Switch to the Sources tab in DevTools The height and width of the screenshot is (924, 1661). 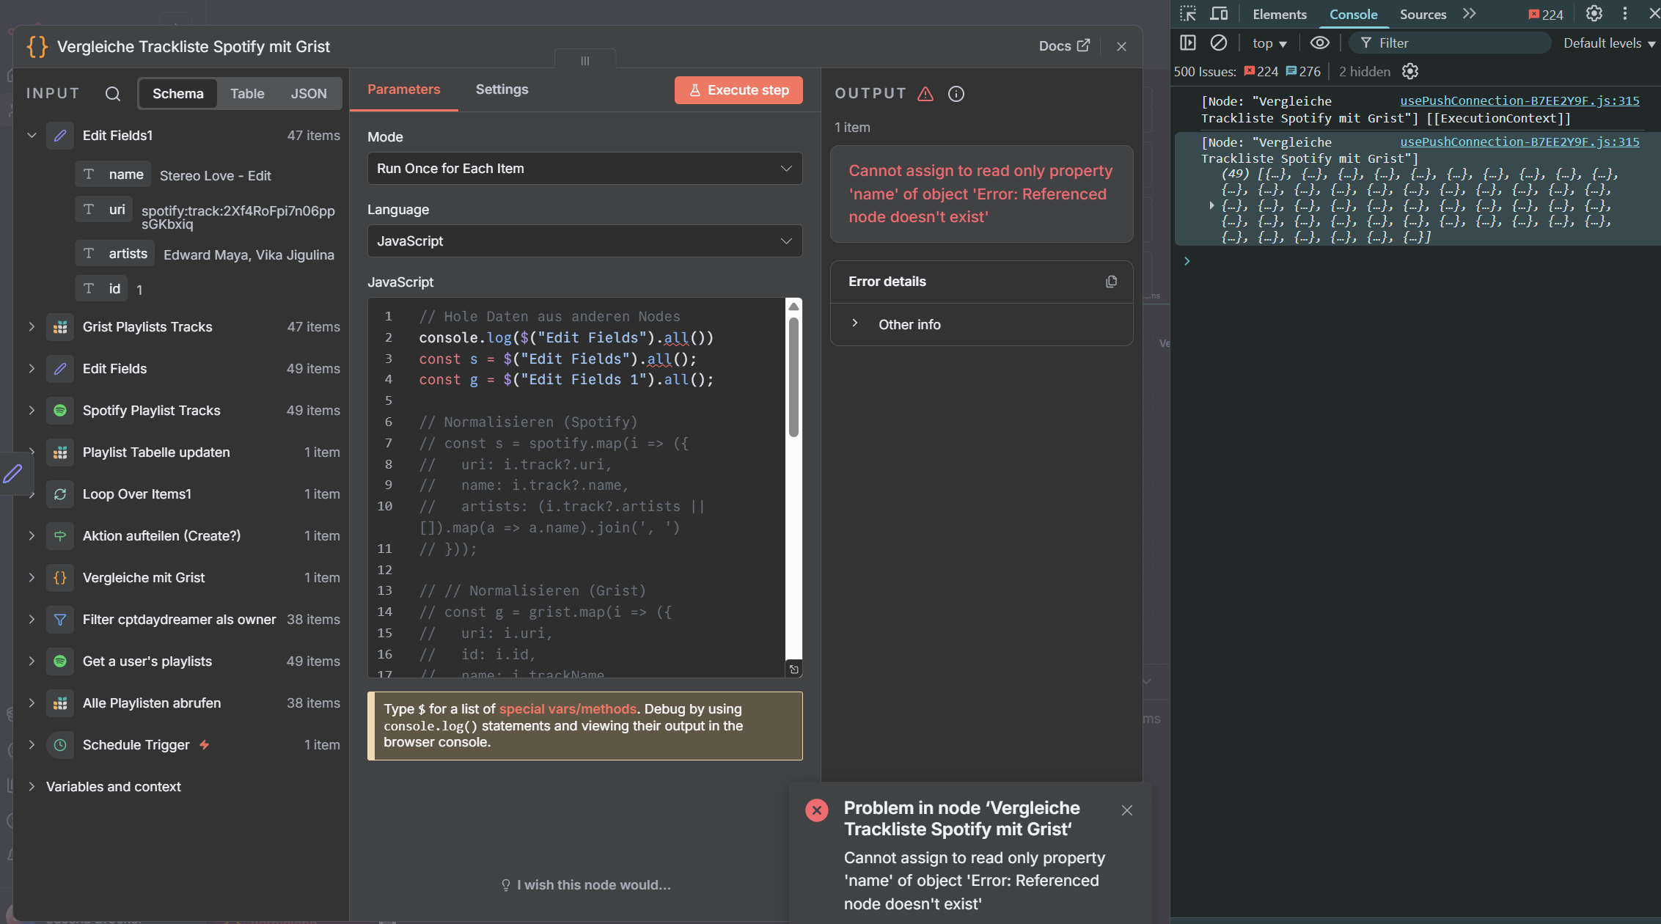(1422, 14)
